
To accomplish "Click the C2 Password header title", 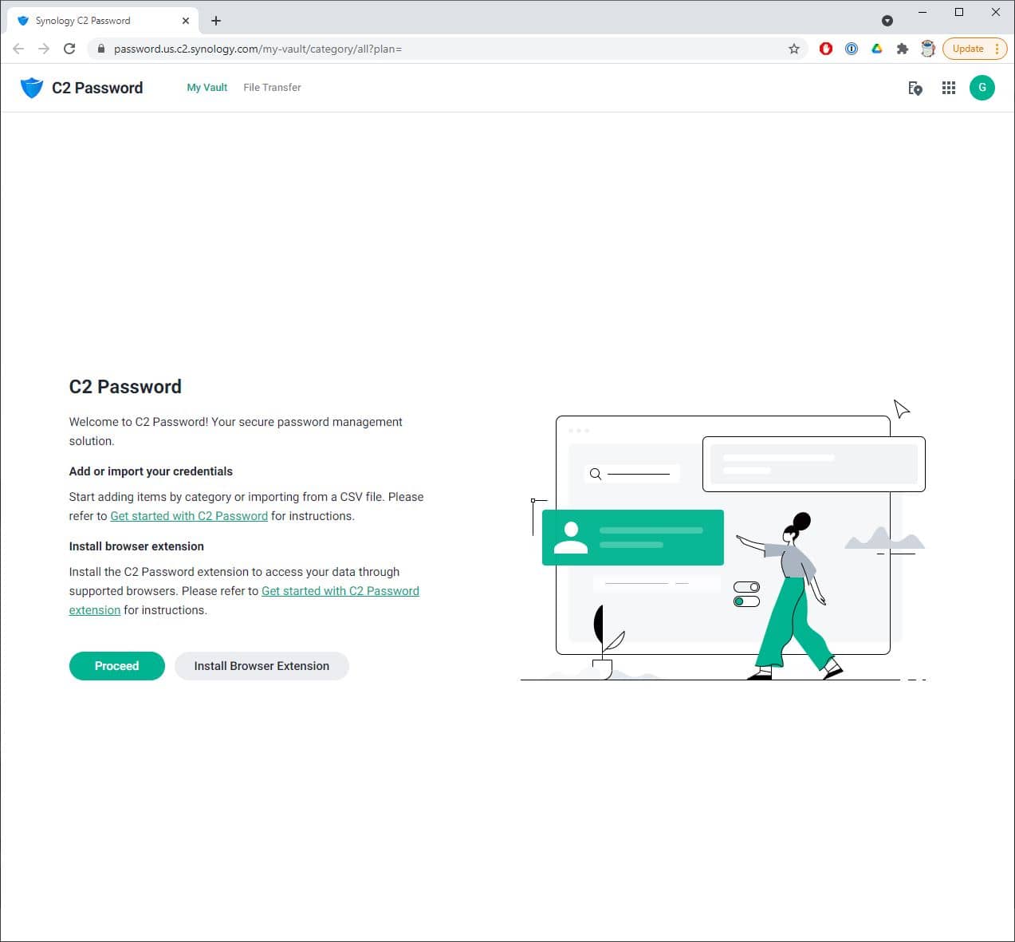I will pyautogui.click(x=97, y=88).
